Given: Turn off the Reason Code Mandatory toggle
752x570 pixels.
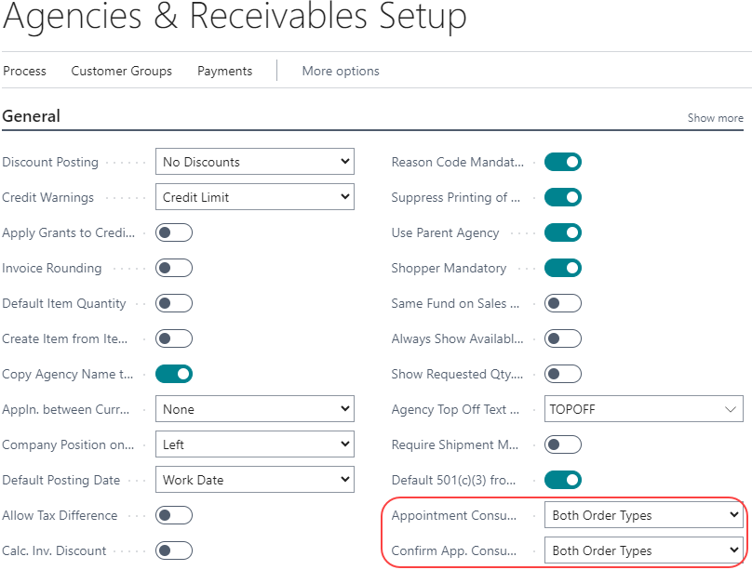Looking at the screenshot, I should (x=562, y=162).
